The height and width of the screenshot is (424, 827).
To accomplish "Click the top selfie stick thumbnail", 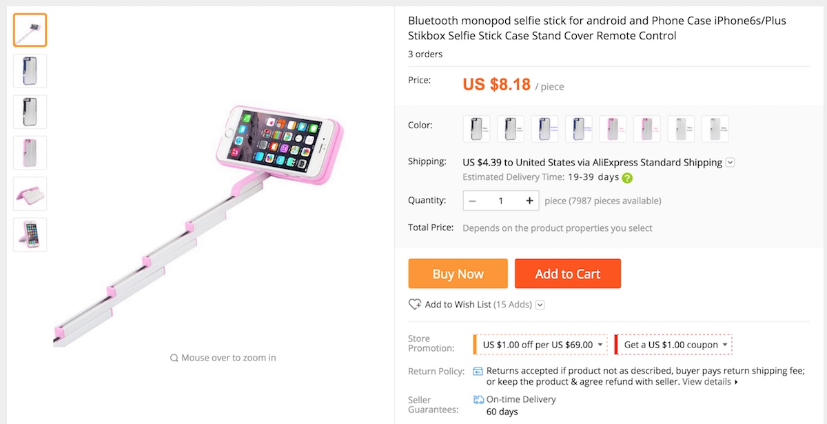I will (30, 30).
